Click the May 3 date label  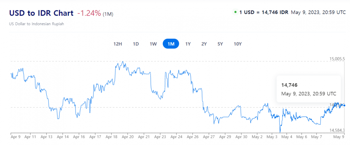point(271,137)
